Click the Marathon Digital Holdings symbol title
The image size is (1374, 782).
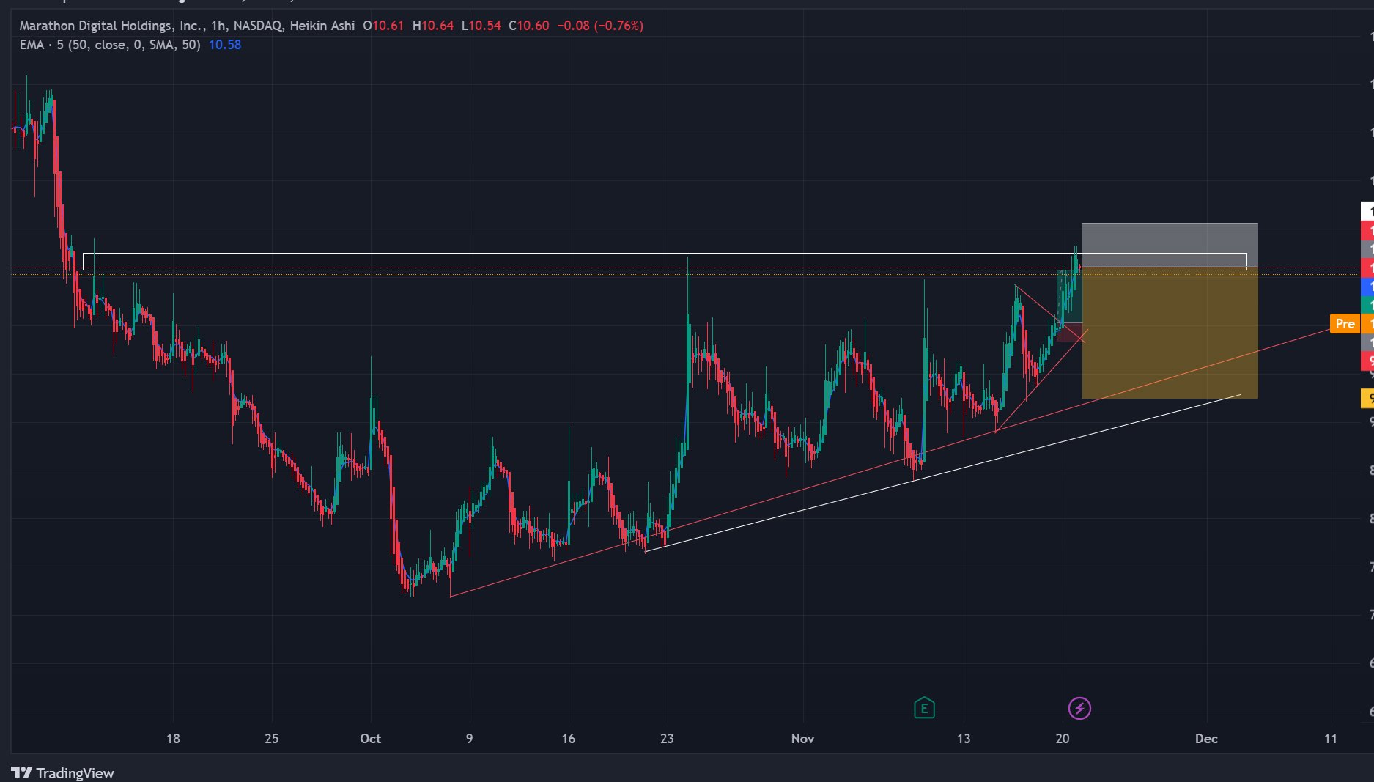coord(111,26)
